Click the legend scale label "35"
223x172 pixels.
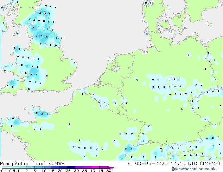pos(84,171)
